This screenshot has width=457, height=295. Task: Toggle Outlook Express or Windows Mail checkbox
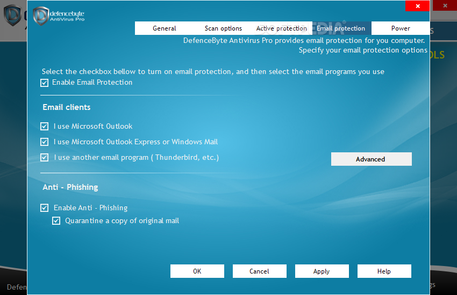point(44,142)
